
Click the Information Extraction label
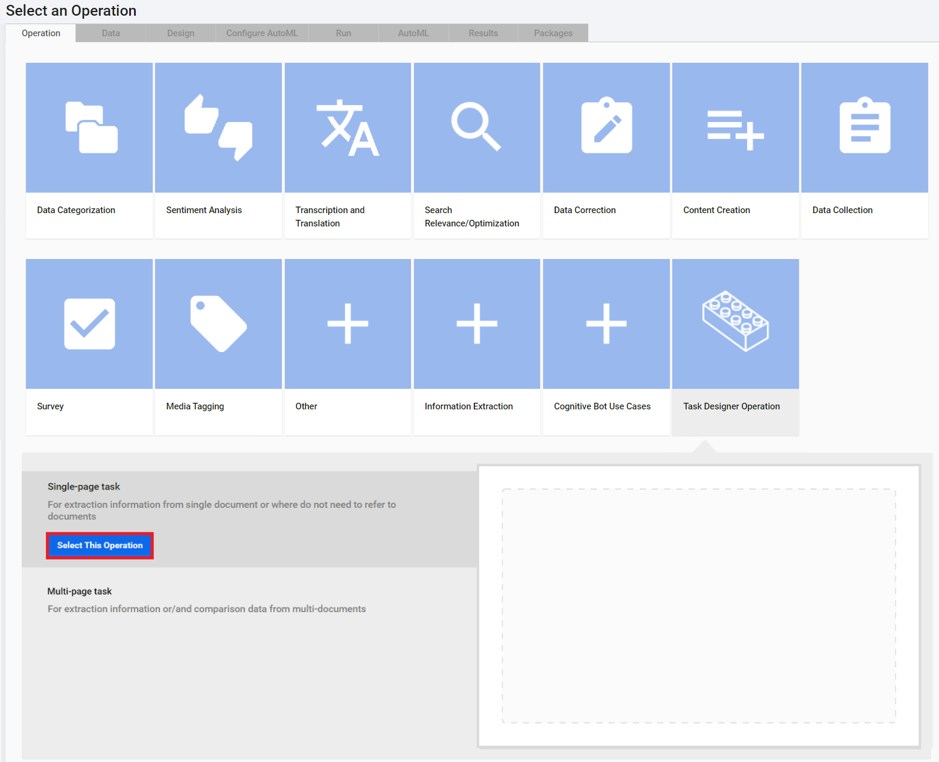click(x=469, y=406)
